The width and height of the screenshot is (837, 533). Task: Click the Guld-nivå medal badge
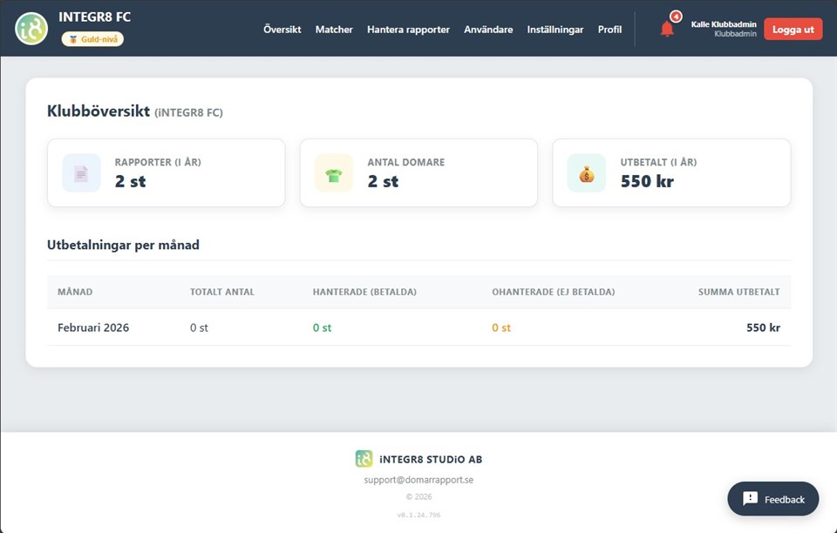pyautogui.click(x=92, y=39)
